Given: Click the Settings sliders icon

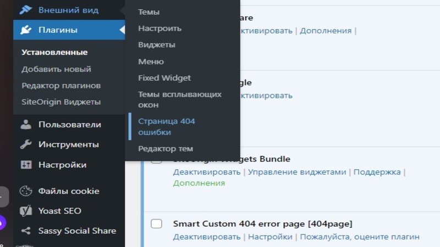Looking at the screenshot, I should 26,165.
